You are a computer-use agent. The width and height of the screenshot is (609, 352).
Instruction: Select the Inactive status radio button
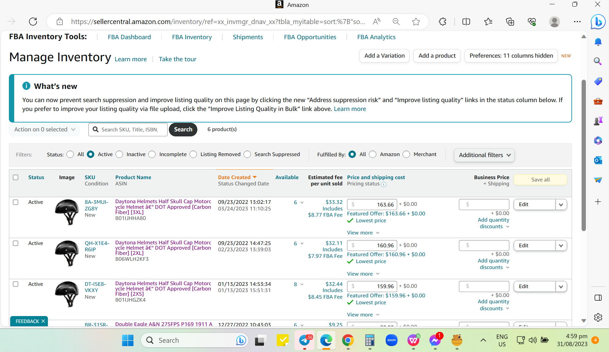(x=119, y=154)
